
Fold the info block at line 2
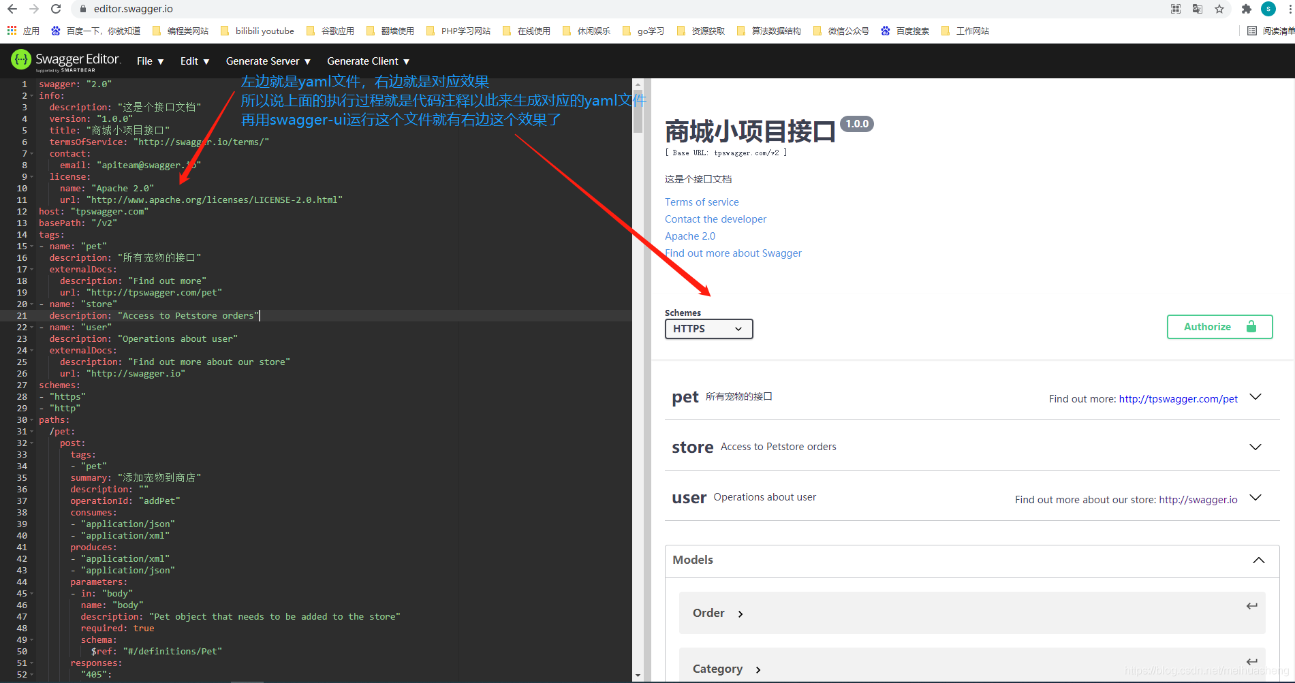32,96
